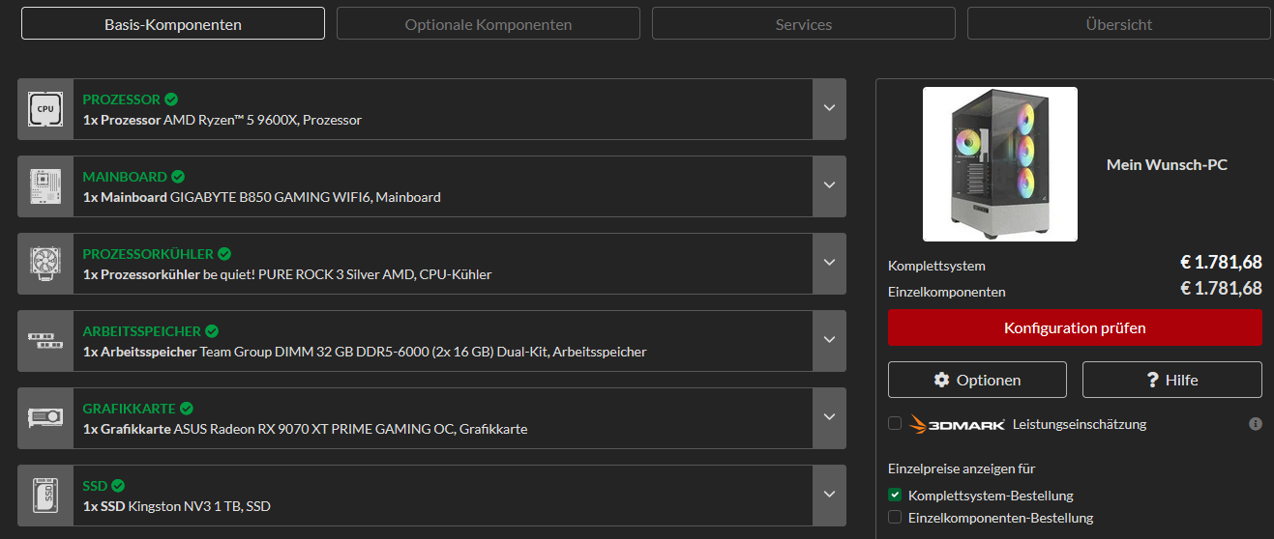
Task: Click the mainboard component icon
Action: click(x=45, y=186)
